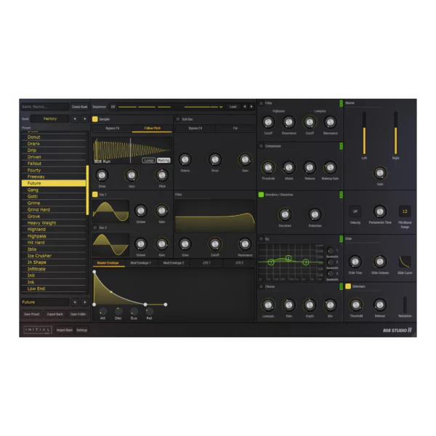Toggle Fat in the Sub Osc section

pos(235,128)
